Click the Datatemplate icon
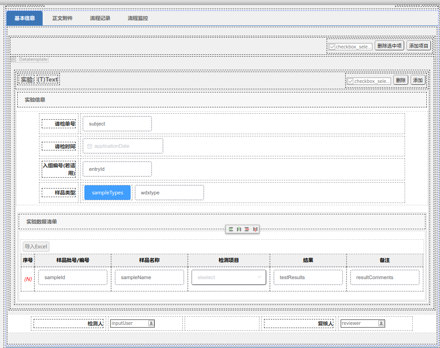Image resolution: width=440 pixels, height=348 pixels. tap(14, 59)
